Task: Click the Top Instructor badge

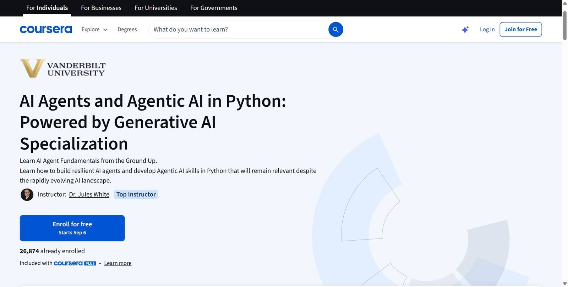Action: point(136,195)
